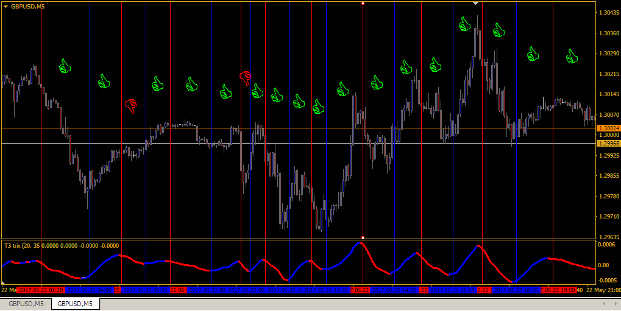The image size is (621, 311).
Task: Click green thumbs-up just before the 16:25 line
Action: [435, 65]
